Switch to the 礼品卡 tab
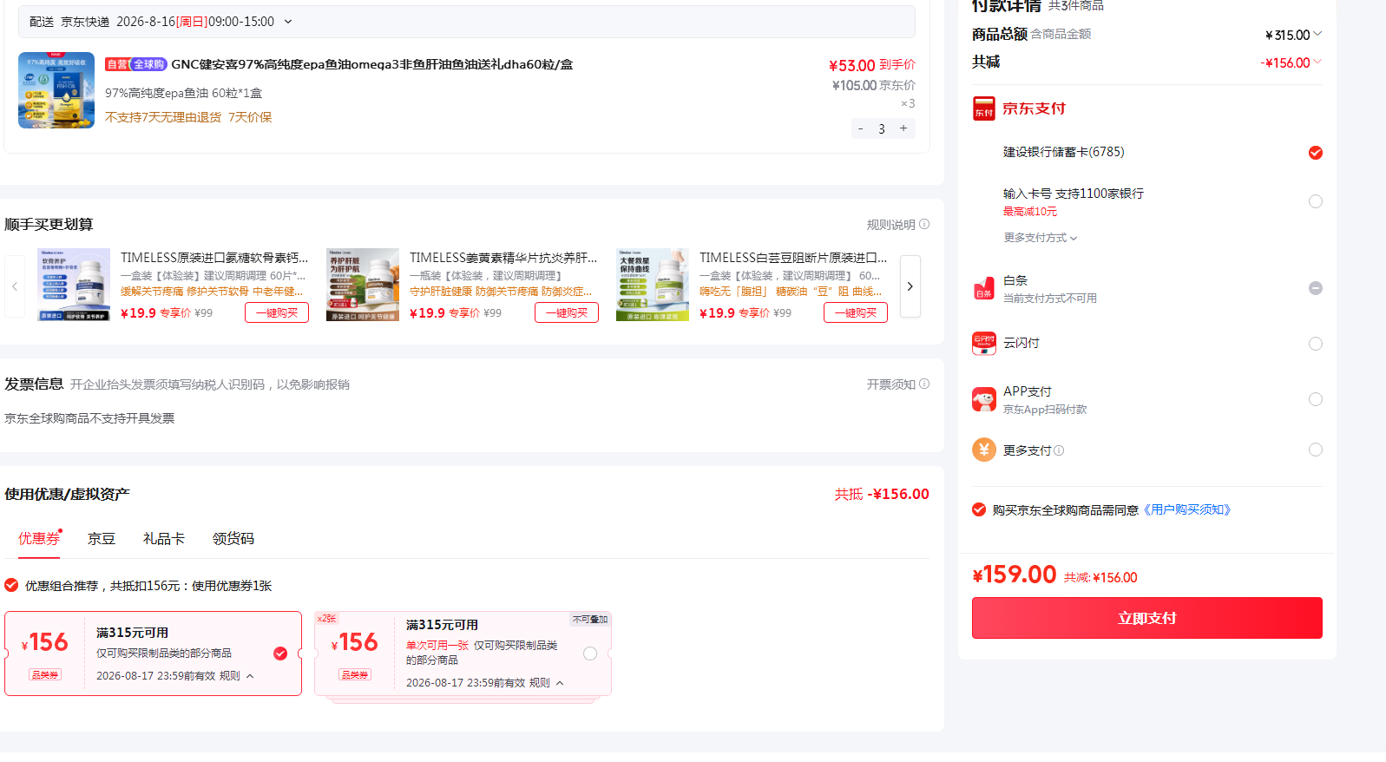The height and width of the screenshot is (762, 1386). (164, 539)
